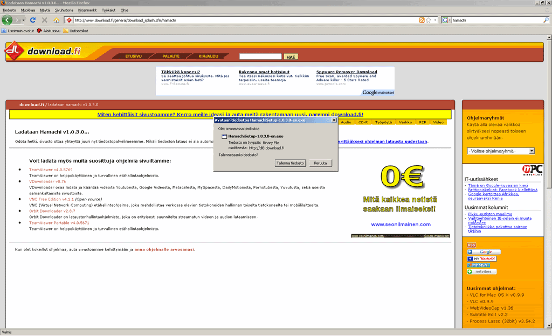Open the Tiedosto menu

point(9,10)
